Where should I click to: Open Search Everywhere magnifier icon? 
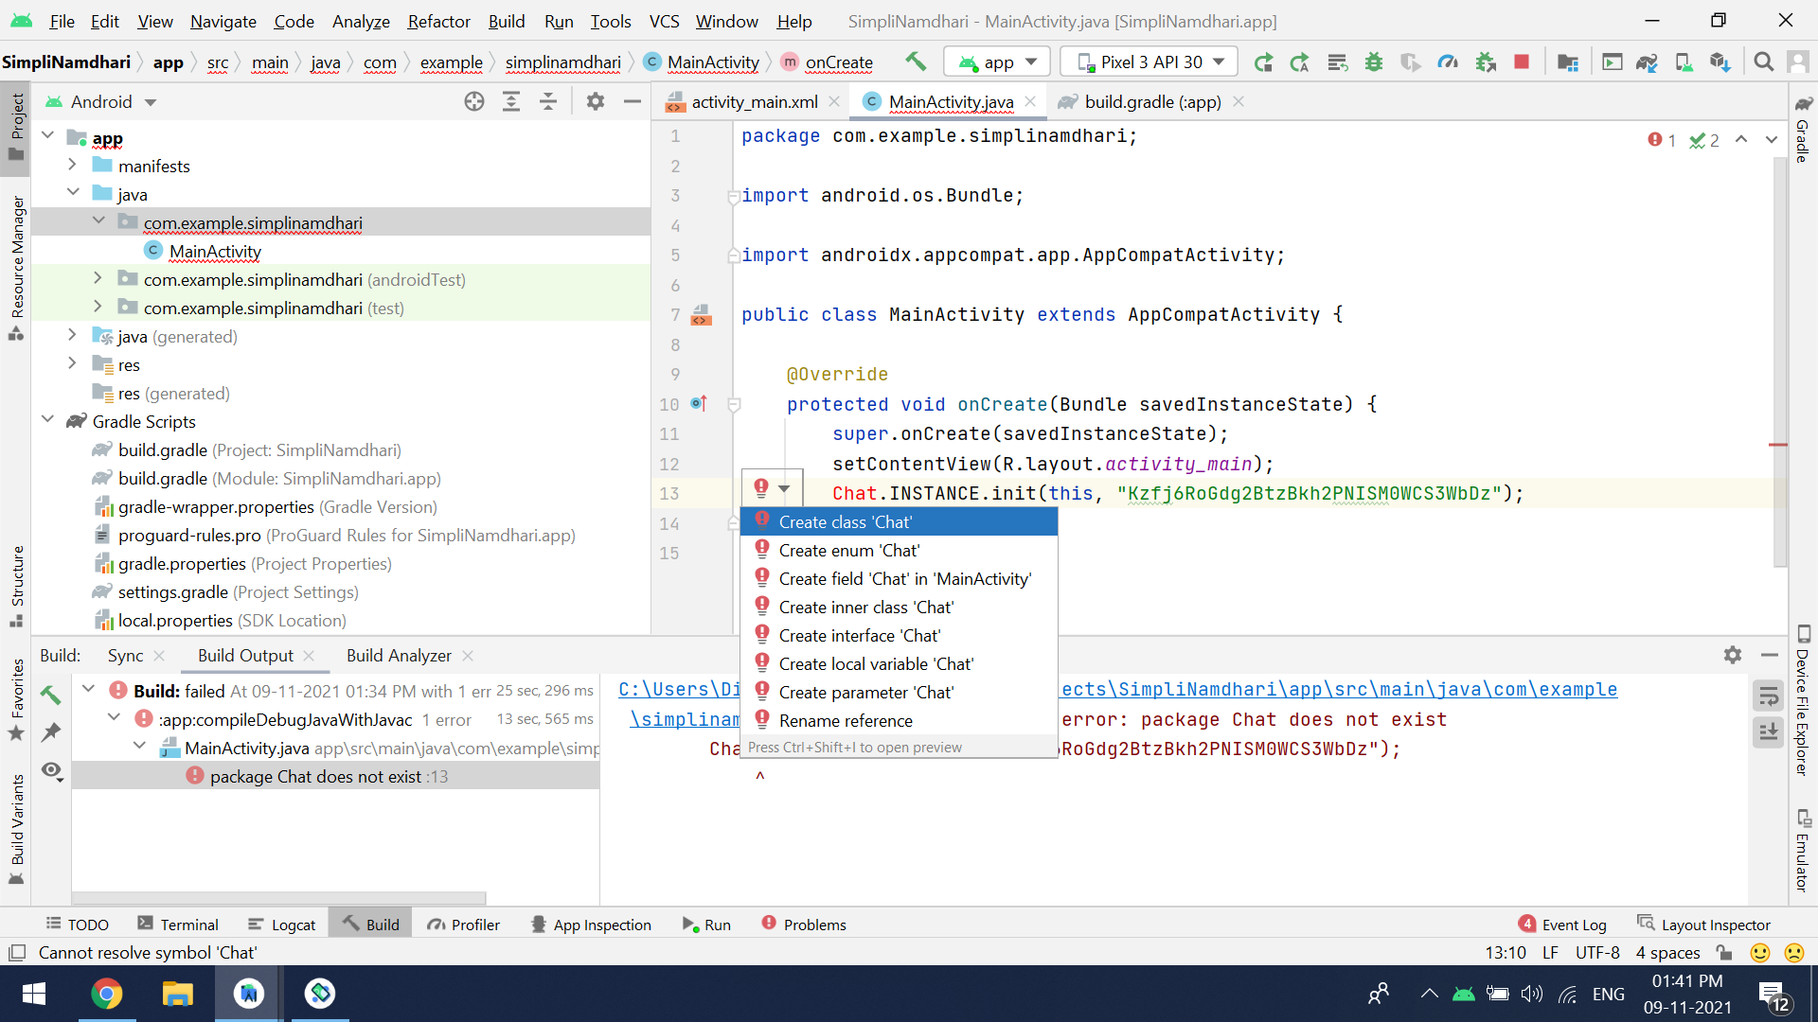click(x=1763, y=62)
